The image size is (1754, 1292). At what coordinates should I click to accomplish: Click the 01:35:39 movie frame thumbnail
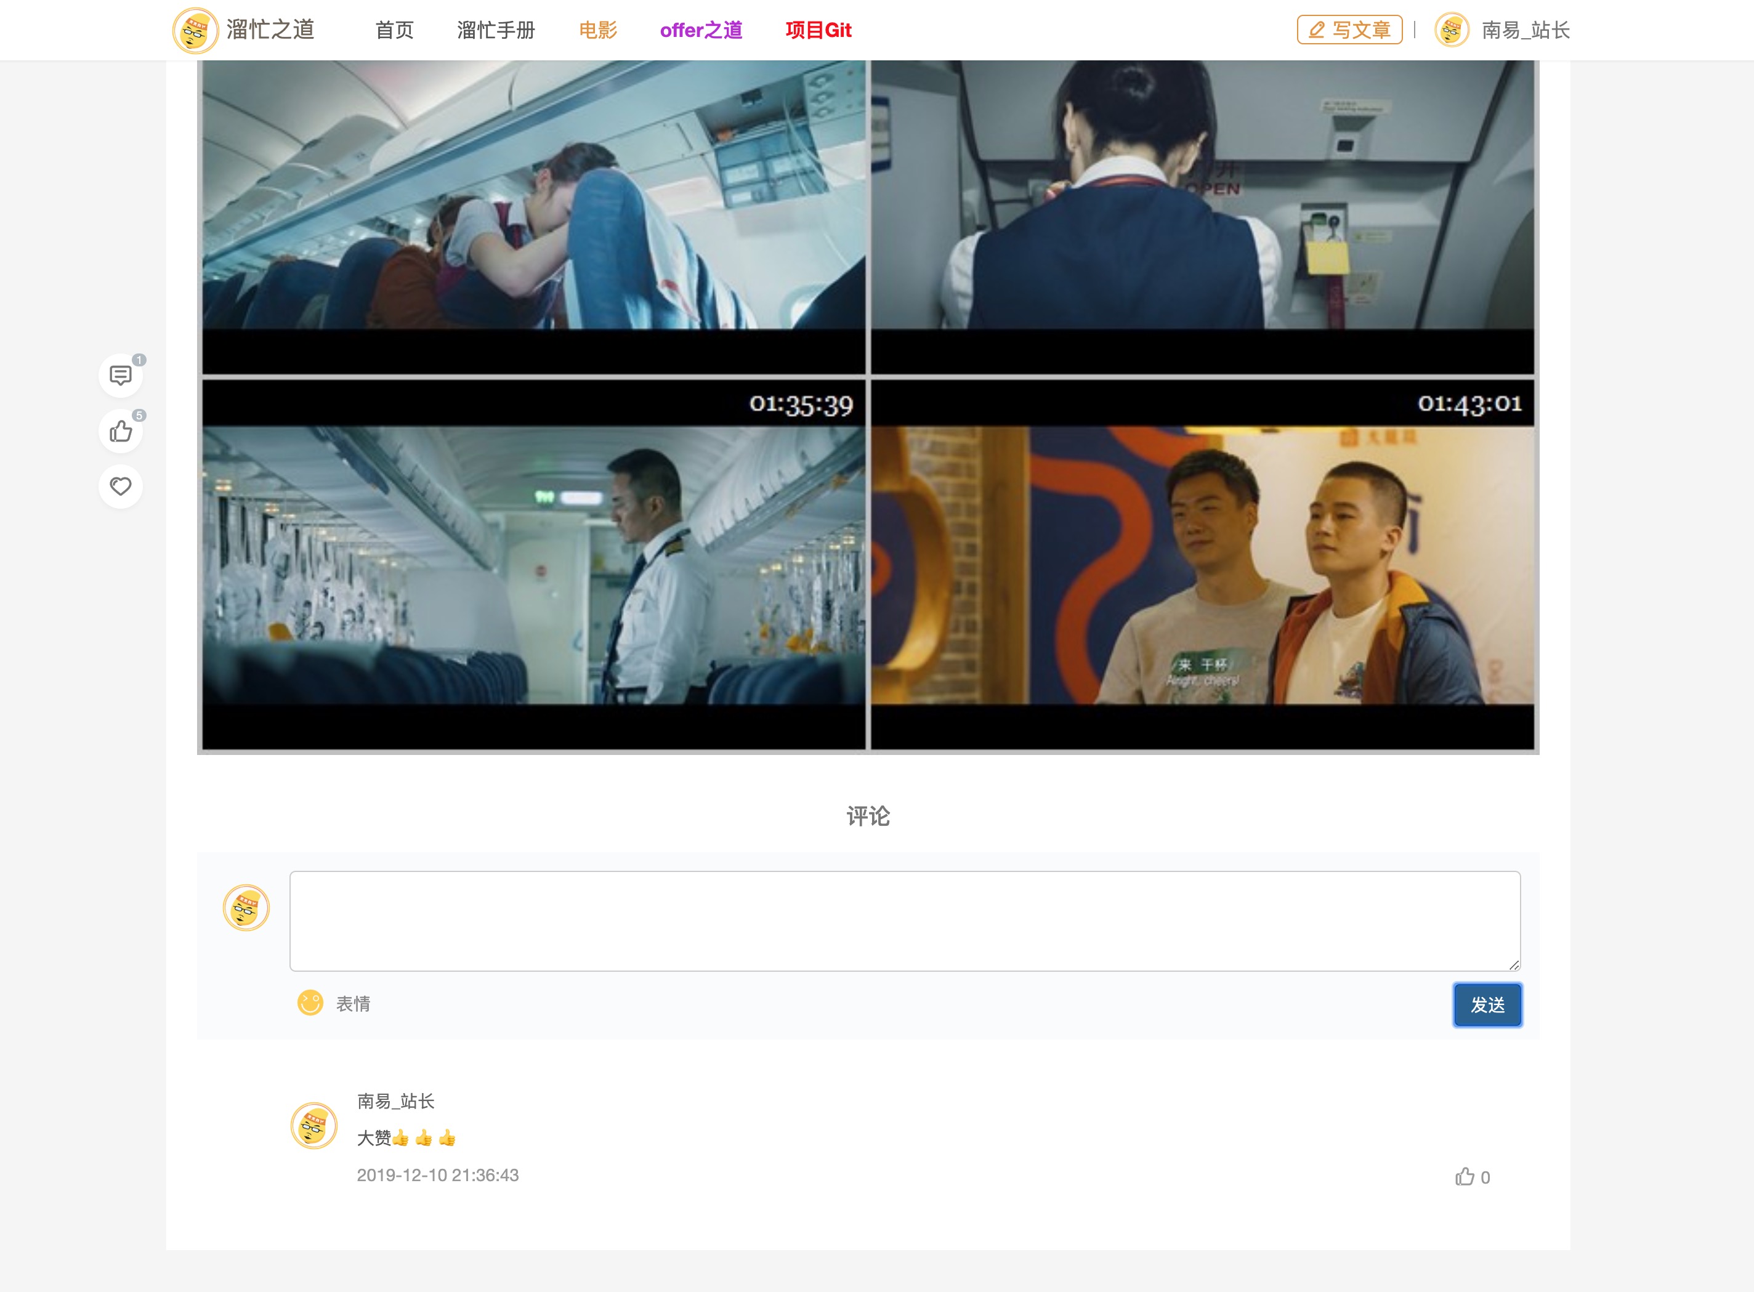pos(533,565)
